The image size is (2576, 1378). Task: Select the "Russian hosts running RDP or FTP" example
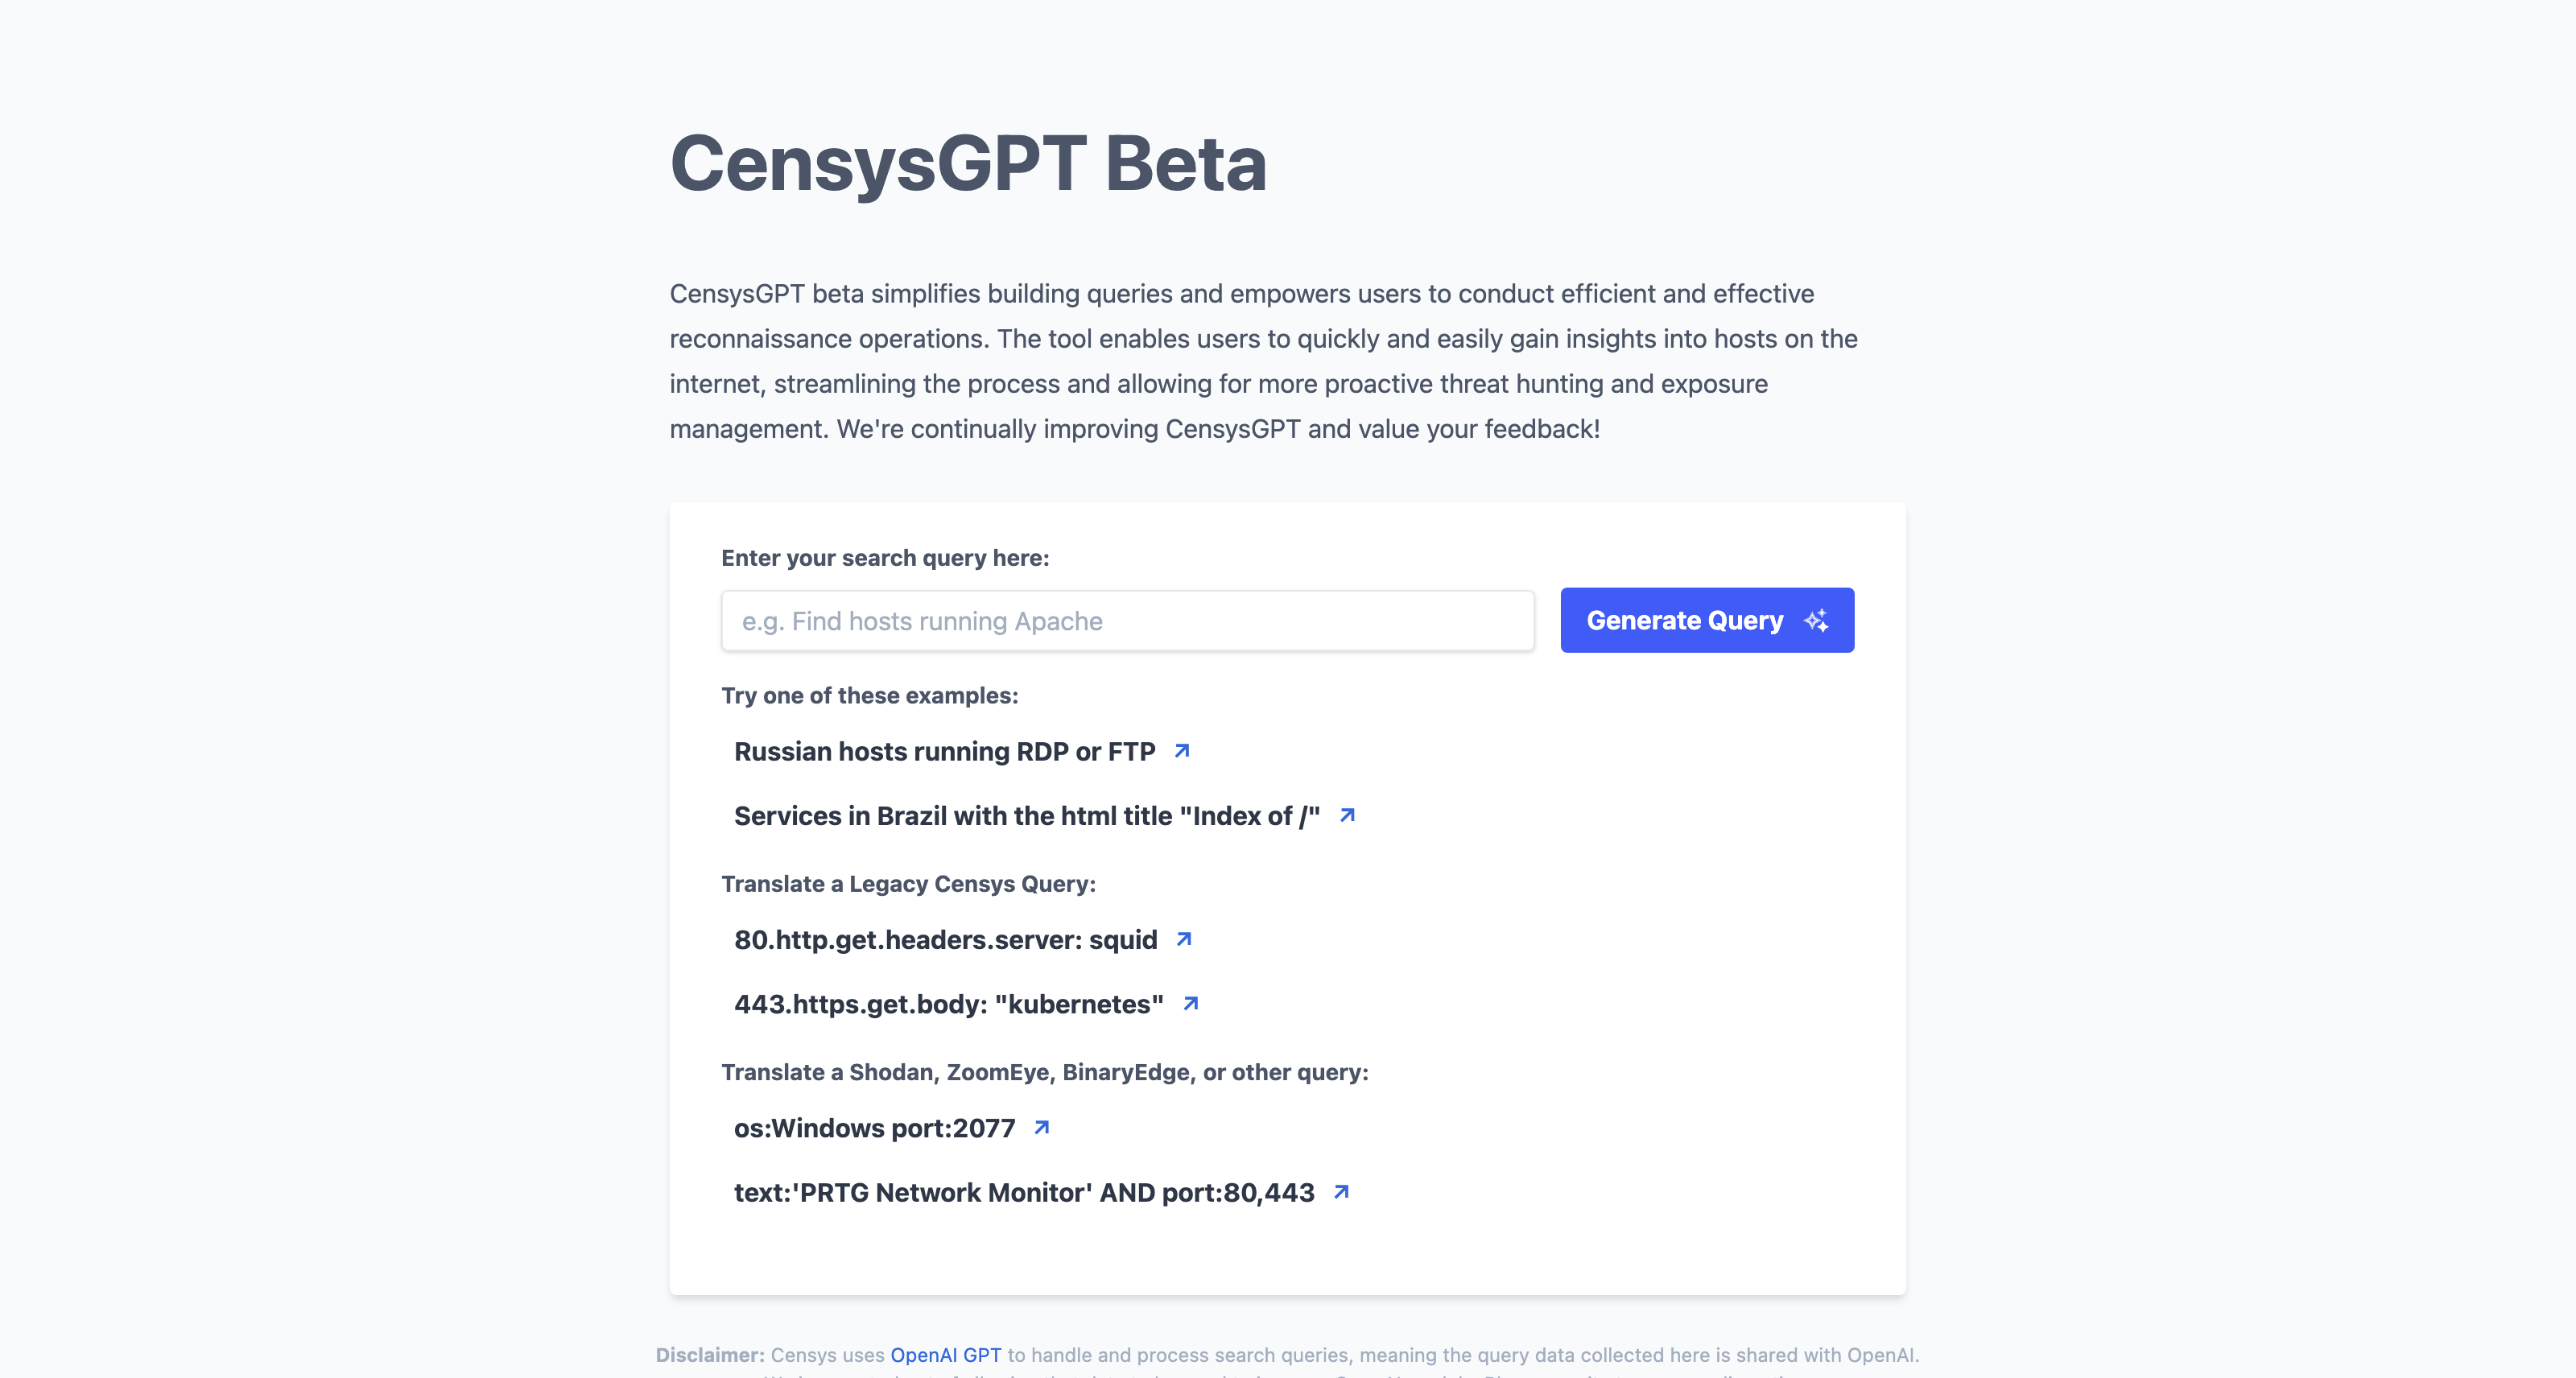click(x=944, y=752)
